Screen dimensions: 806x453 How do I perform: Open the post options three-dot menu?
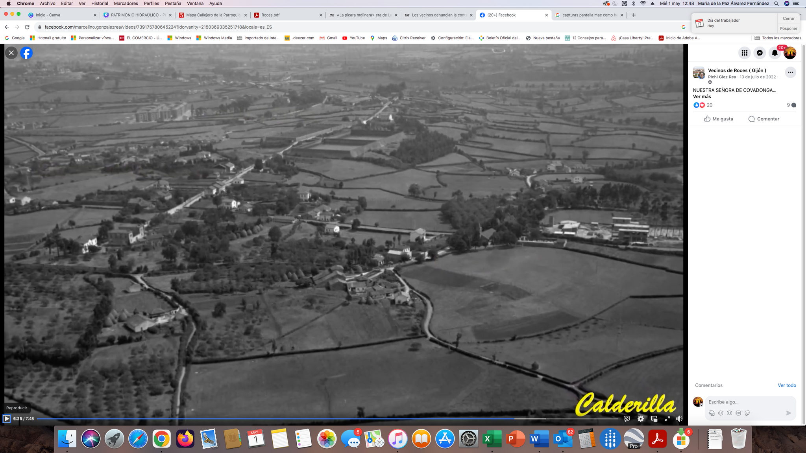pyautogui.click(x=790, y=72)
